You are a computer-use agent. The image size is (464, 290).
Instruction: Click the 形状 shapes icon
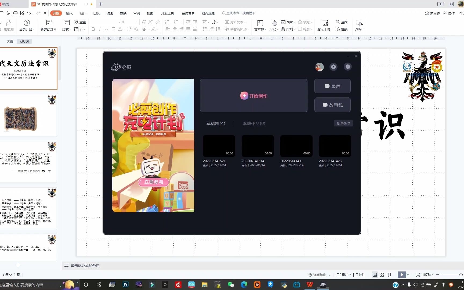pyautogui.click(x=274, y=23)
